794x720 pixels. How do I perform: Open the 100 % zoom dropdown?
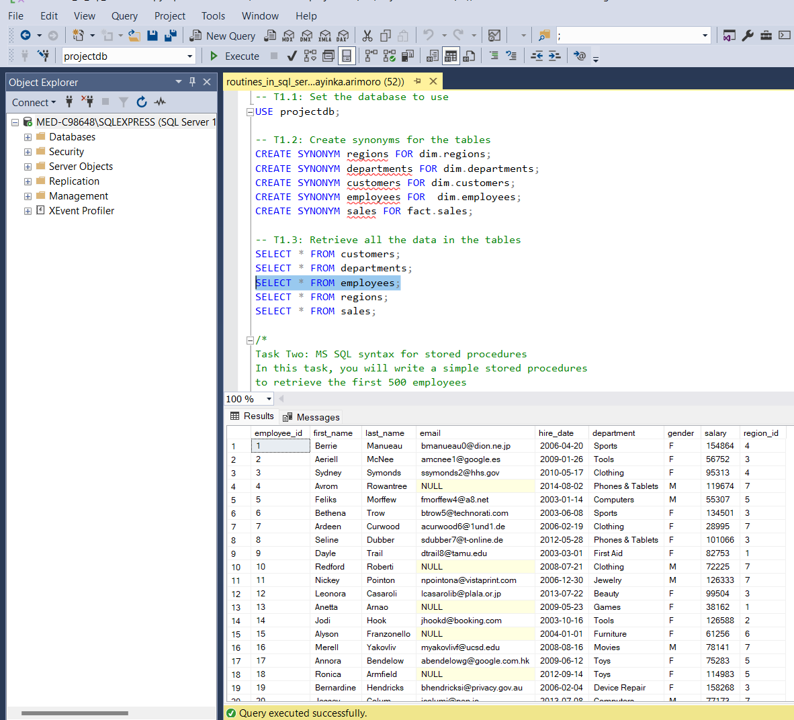pyautogui.click(x=269, y=399)
